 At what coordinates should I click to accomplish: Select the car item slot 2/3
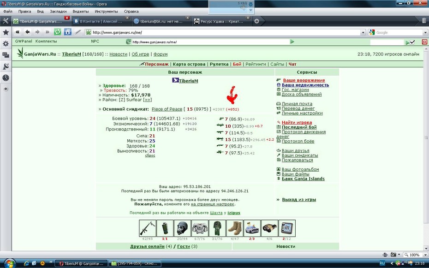click(252, 228)
